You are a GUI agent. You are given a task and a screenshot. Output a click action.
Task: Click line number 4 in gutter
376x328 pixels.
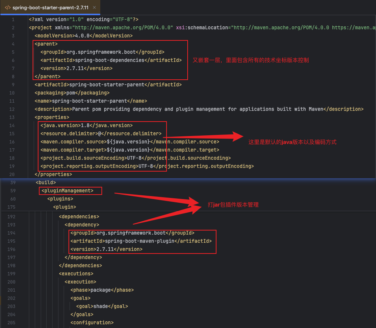click(13, 44)
